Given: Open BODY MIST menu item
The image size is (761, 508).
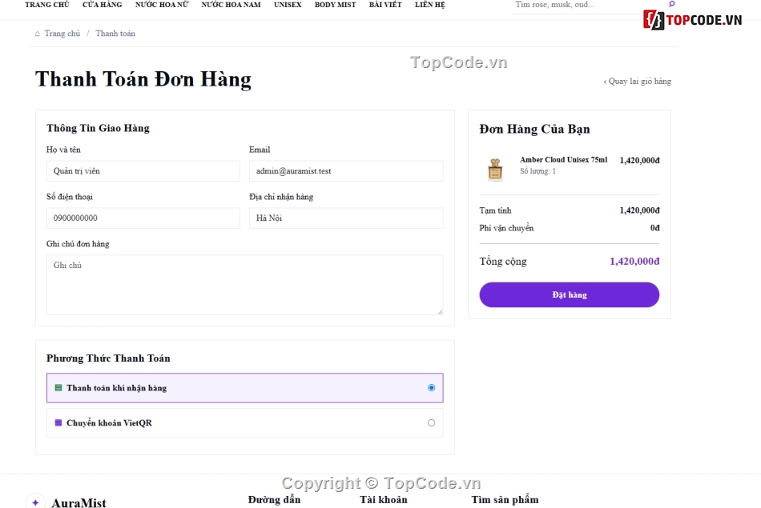Looking at the screenshot, I should 335,5.
